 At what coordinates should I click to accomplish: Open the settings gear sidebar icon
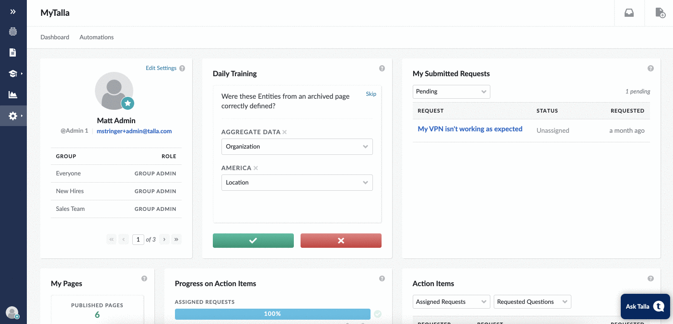(13, 116)
